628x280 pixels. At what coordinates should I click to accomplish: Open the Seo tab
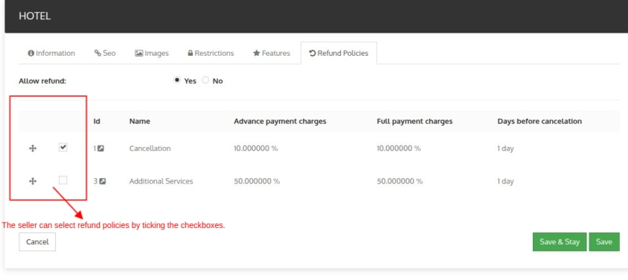105,53
